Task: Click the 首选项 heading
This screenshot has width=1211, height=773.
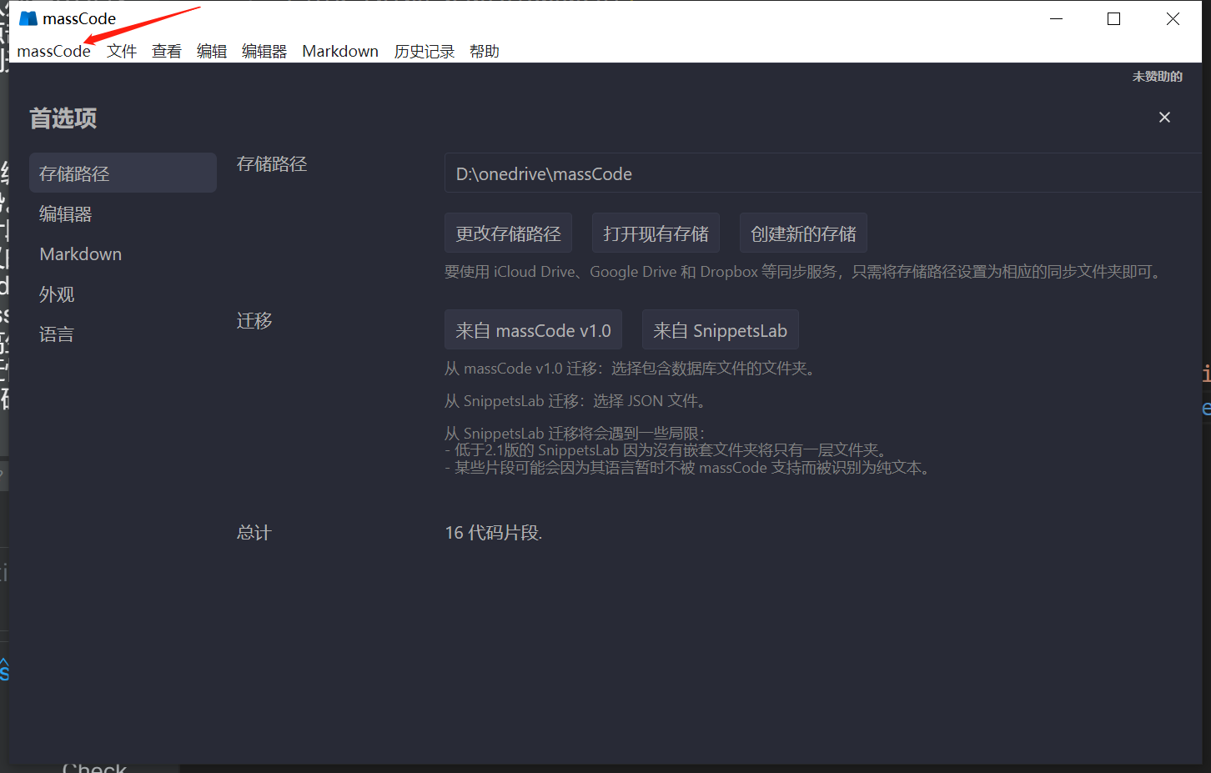Action: (63, 118)
